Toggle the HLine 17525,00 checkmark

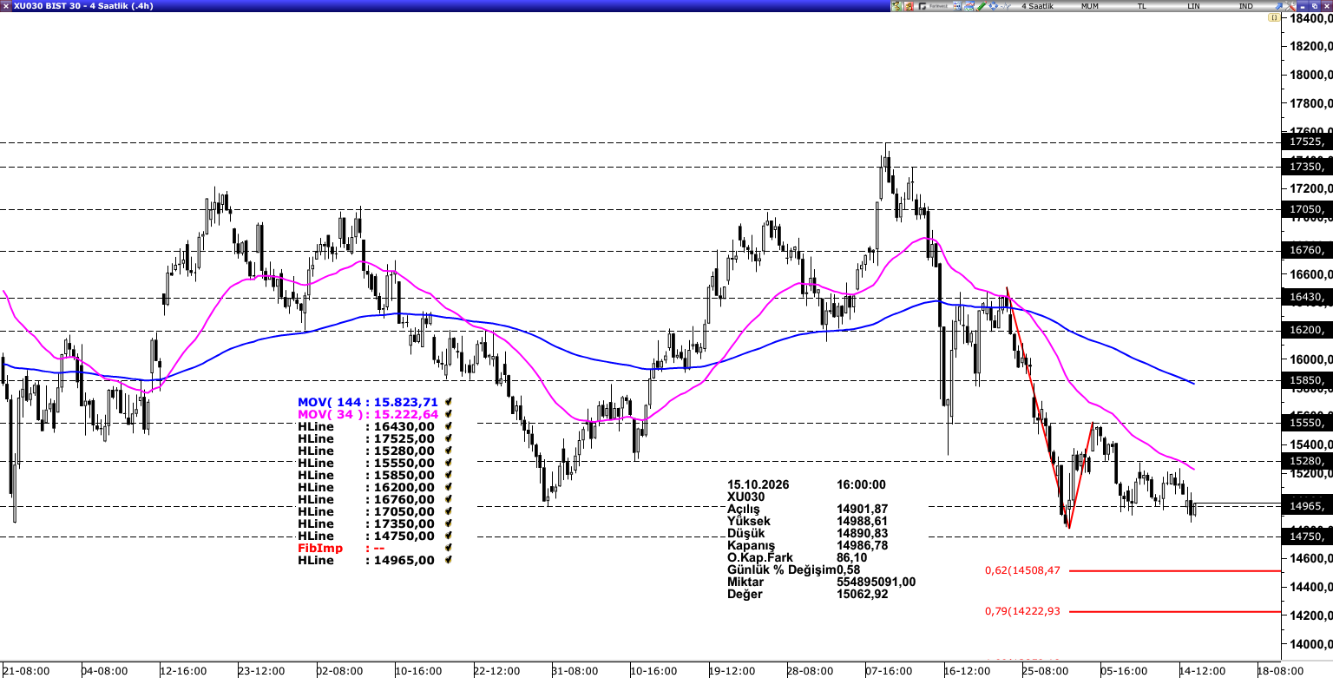(x=448, y=438)
